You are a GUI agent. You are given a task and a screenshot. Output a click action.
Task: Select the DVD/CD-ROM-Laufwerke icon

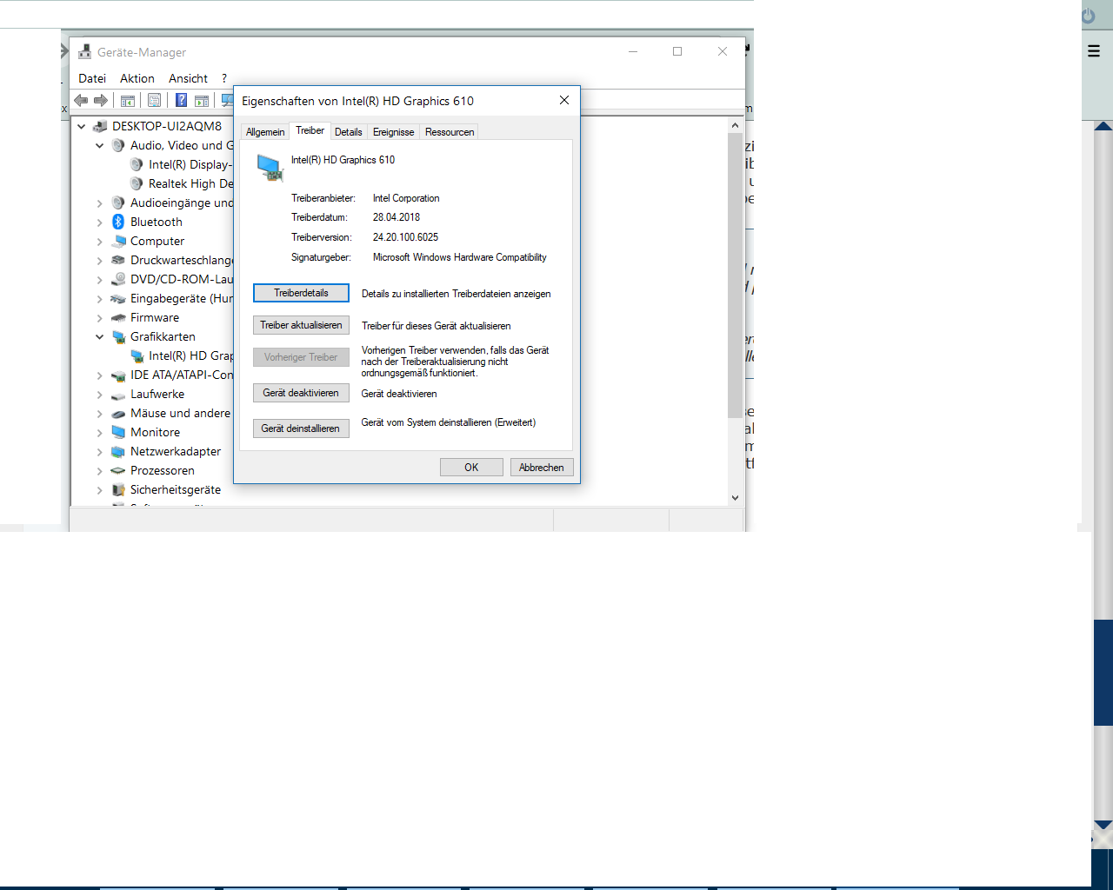click(x=118, y=279)
